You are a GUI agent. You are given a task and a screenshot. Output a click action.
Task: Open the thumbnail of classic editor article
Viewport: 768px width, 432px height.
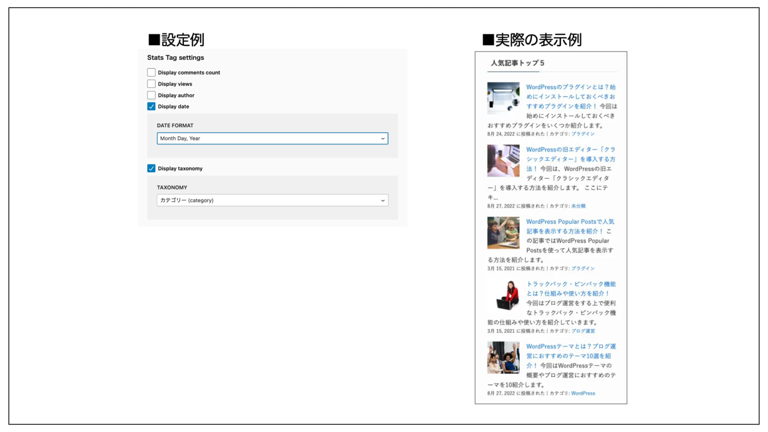(503, 160)
